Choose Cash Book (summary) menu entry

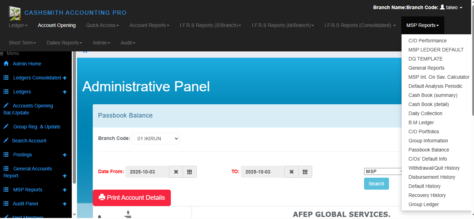coord(433,95)
